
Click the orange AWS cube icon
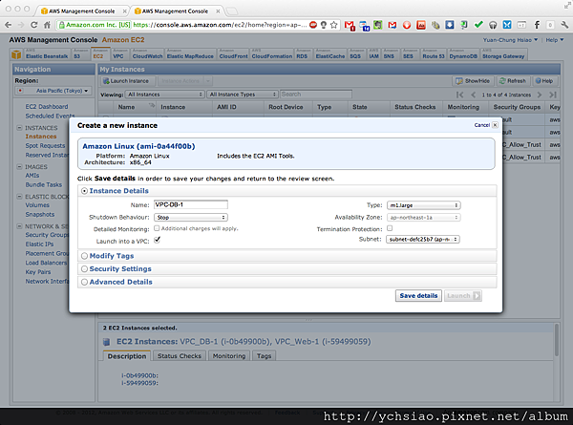[x=16, y=54]
